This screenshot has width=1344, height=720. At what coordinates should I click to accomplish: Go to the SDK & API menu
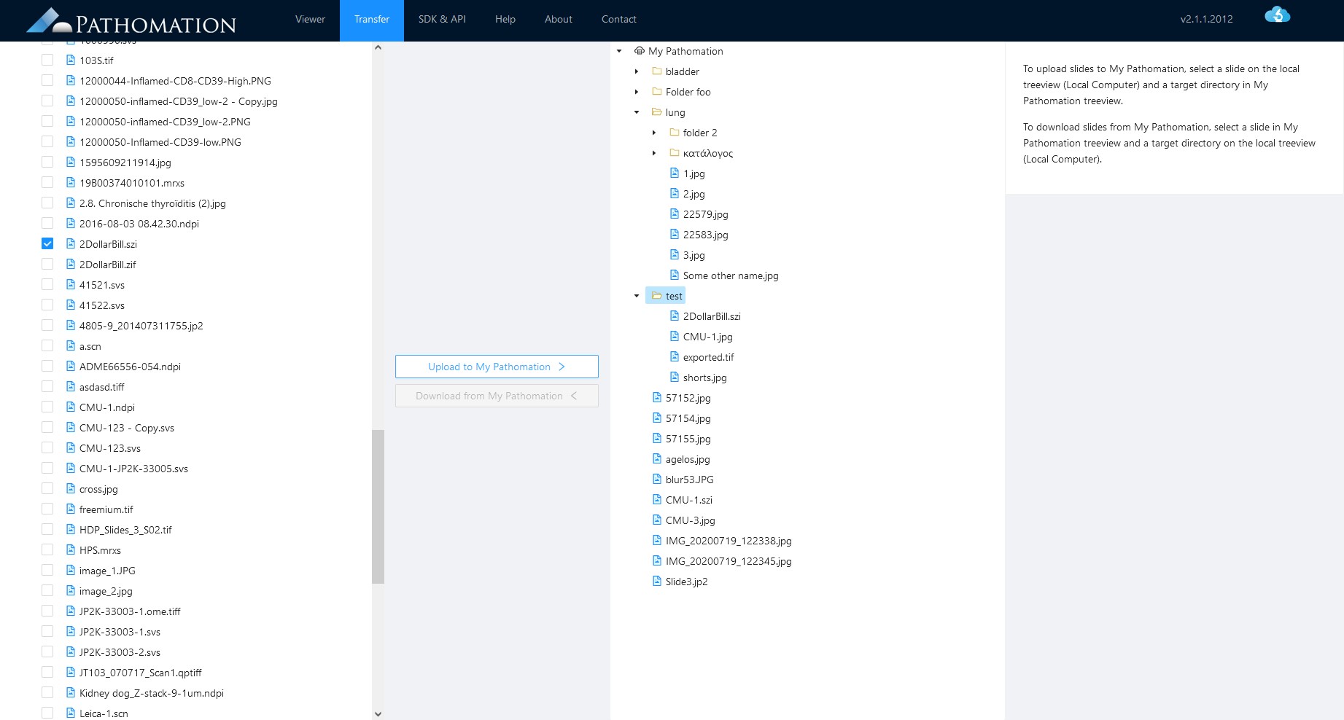(442, 20)
